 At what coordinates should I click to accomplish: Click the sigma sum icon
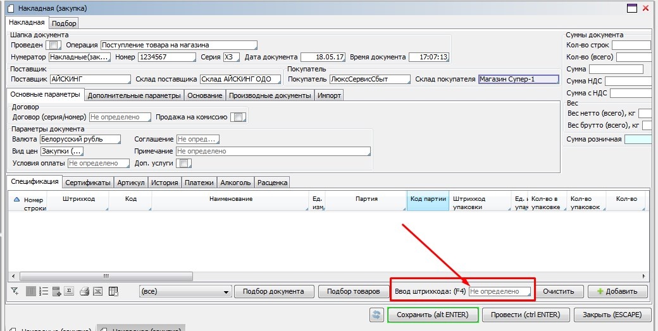coord(70,291)
